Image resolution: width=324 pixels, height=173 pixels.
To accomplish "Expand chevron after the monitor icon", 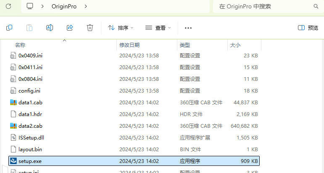I will 42,6.
